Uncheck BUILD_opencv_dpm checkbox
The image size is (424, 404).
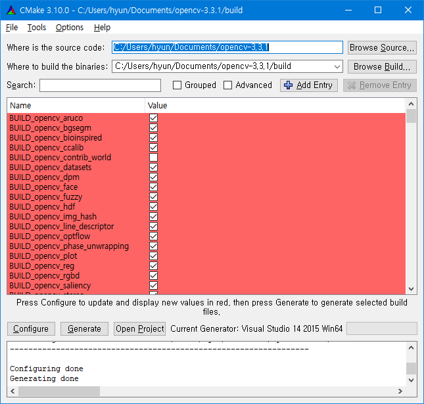[x=153, y=177]
